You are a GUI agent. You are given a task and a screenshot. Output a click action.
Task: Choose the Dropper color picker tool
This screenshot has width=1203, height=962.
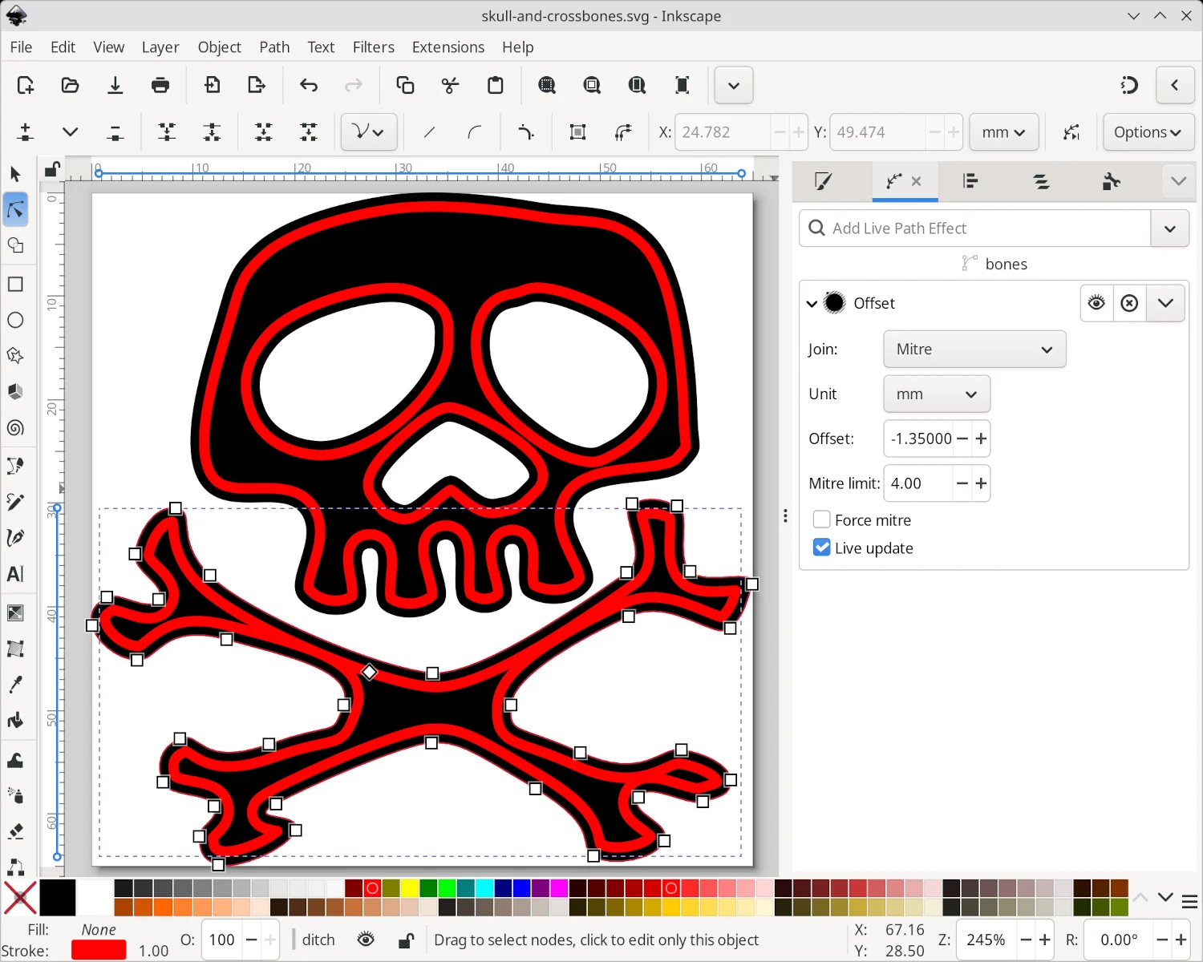click(x=15, y=685)
